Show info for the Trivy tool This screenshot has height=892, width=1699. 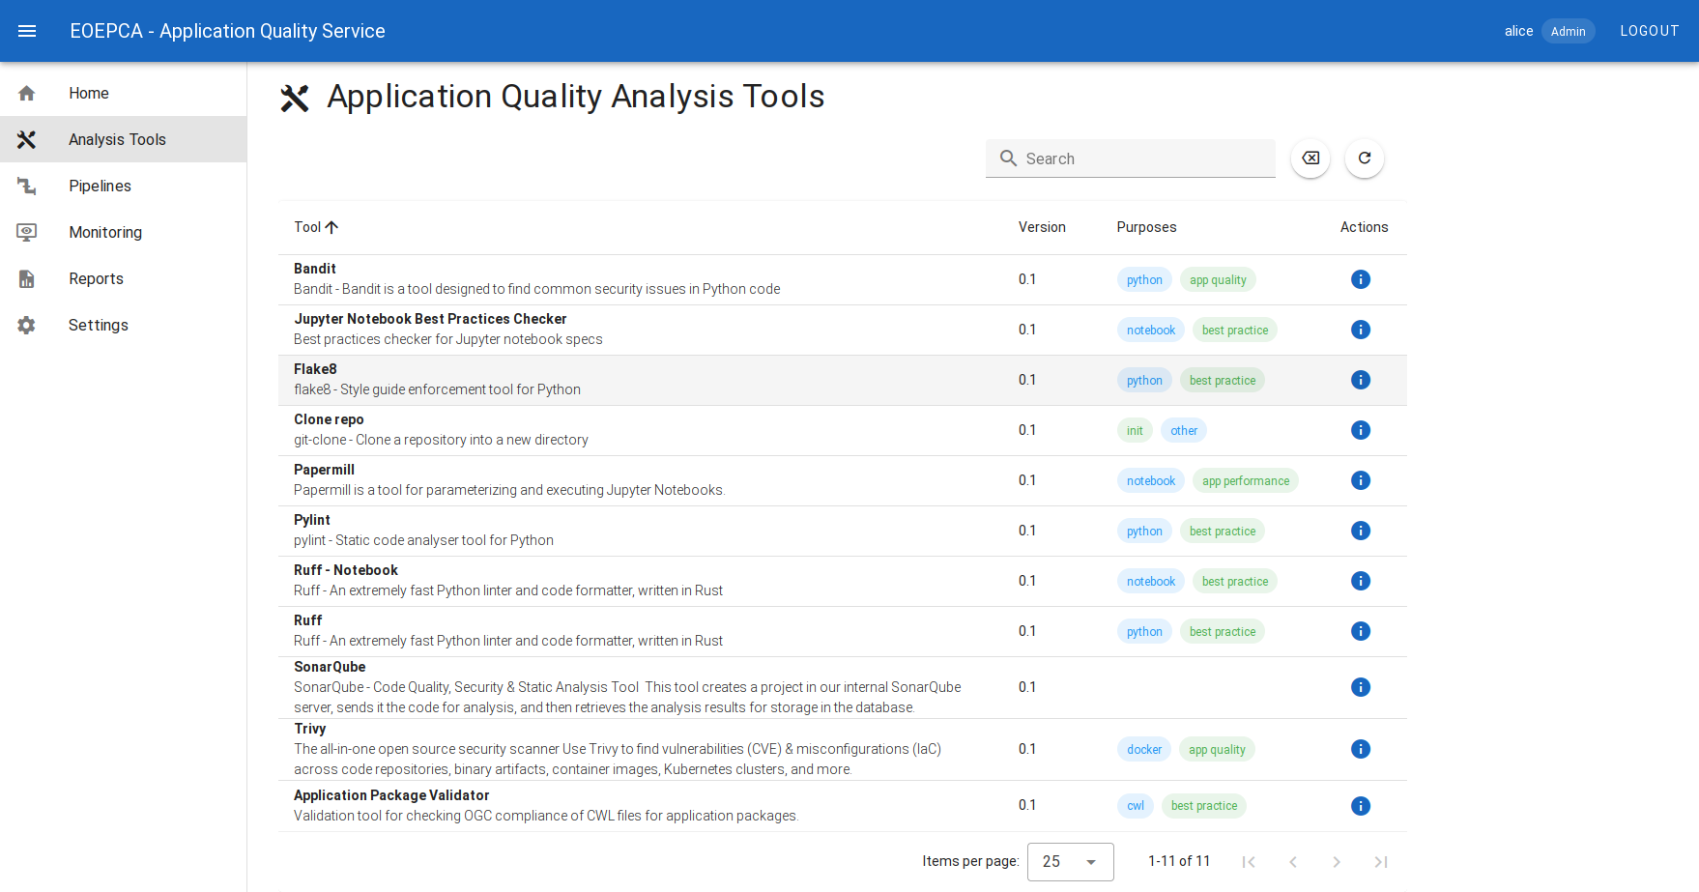[1361, 749]
